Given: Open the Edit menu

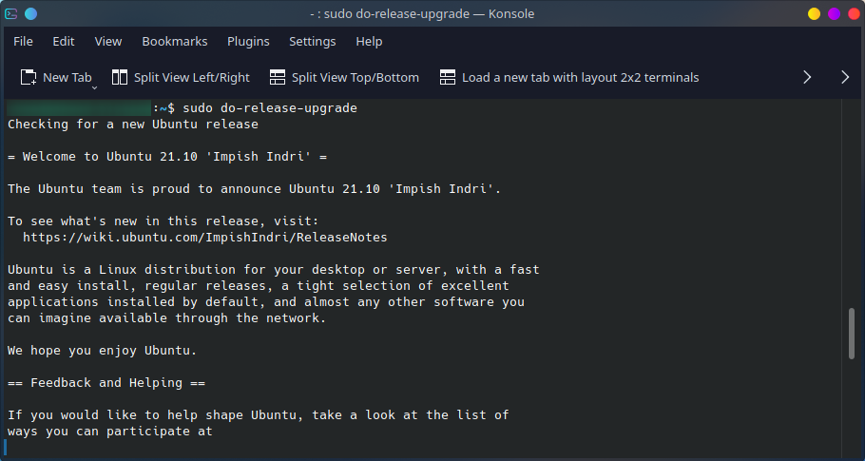Looking at the screenshot, I should 64,42.
